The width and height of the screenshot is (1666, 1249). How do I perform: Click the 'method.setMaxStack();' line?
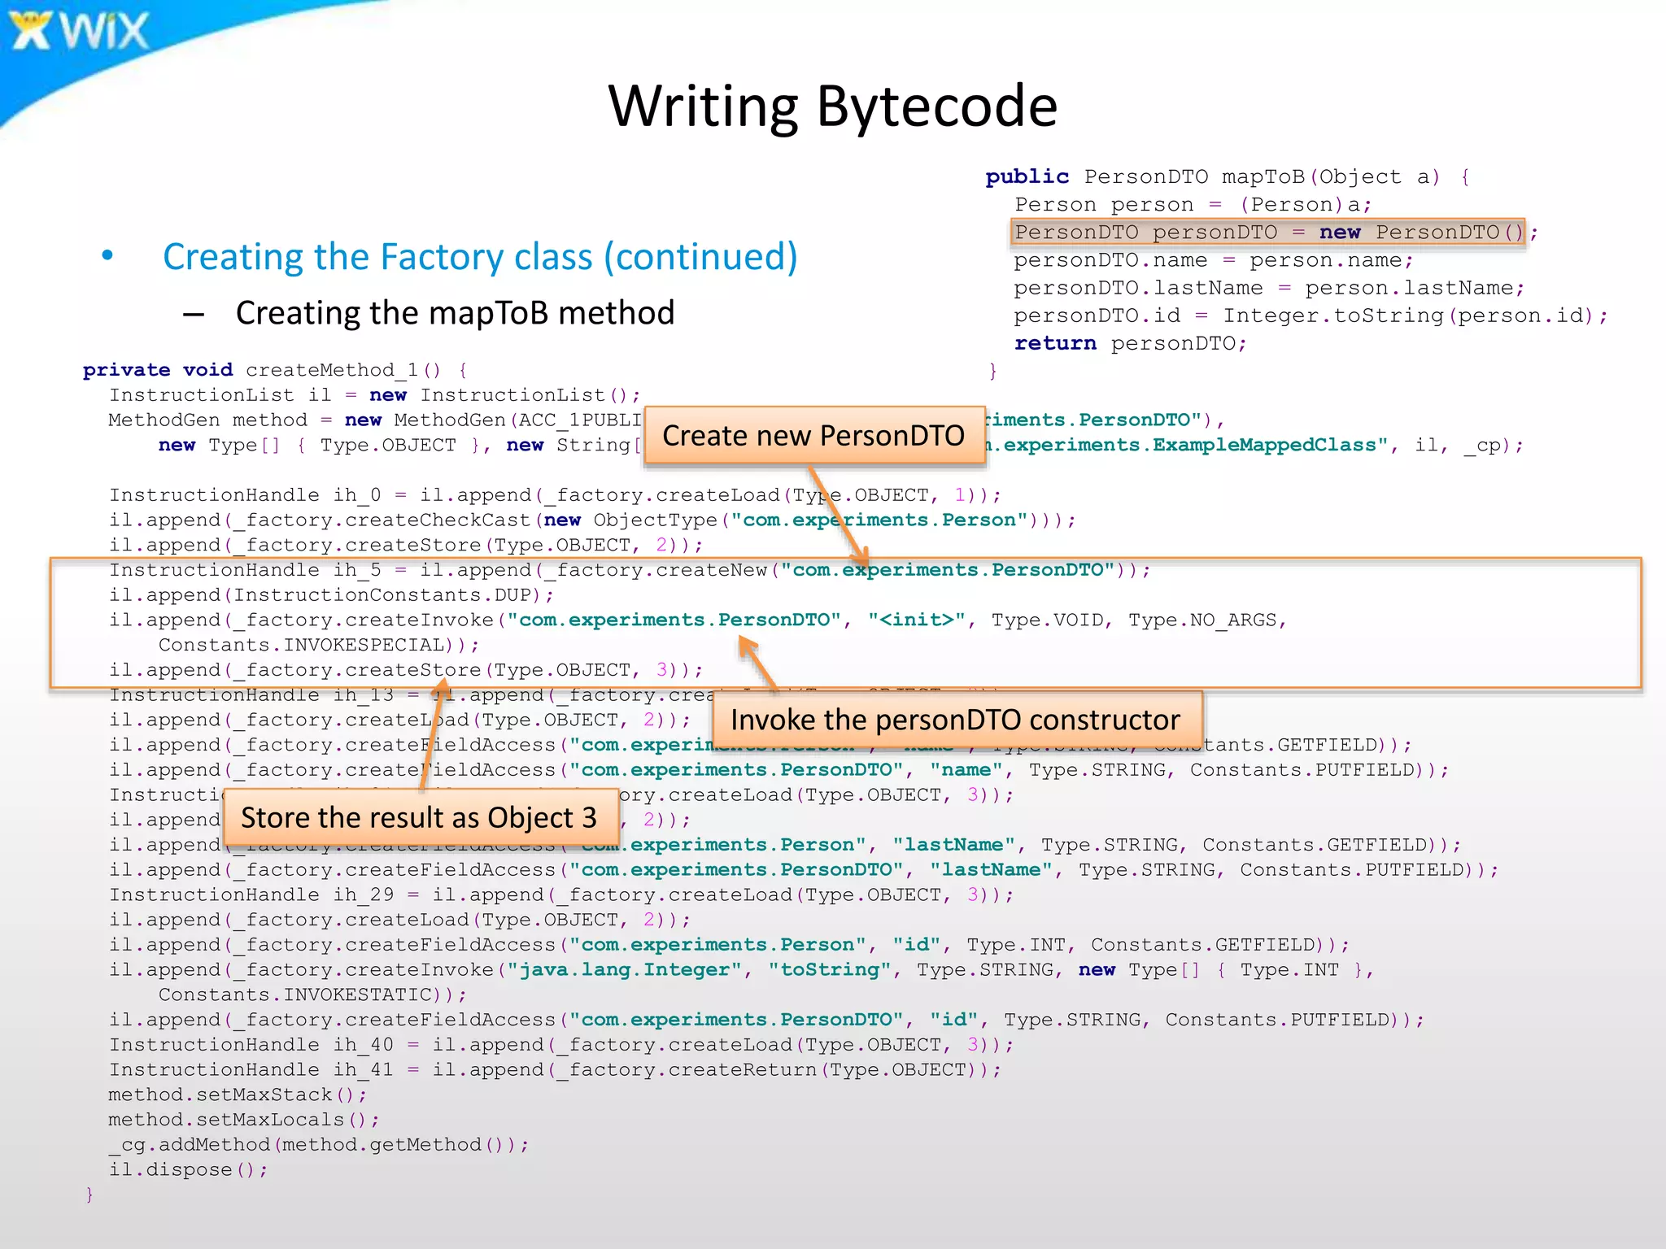pyautogui.click(x=238, y=1095)
